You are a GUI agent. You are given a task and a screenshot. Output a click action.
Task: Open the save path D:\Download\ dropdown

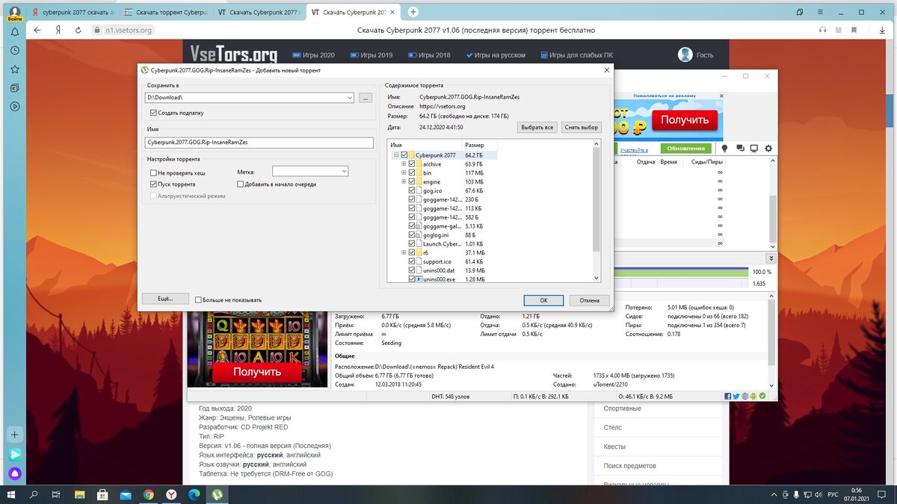click(350, 98)
